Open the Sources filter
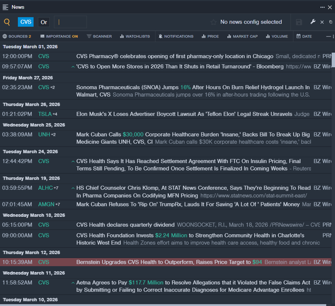 (17, 36)
